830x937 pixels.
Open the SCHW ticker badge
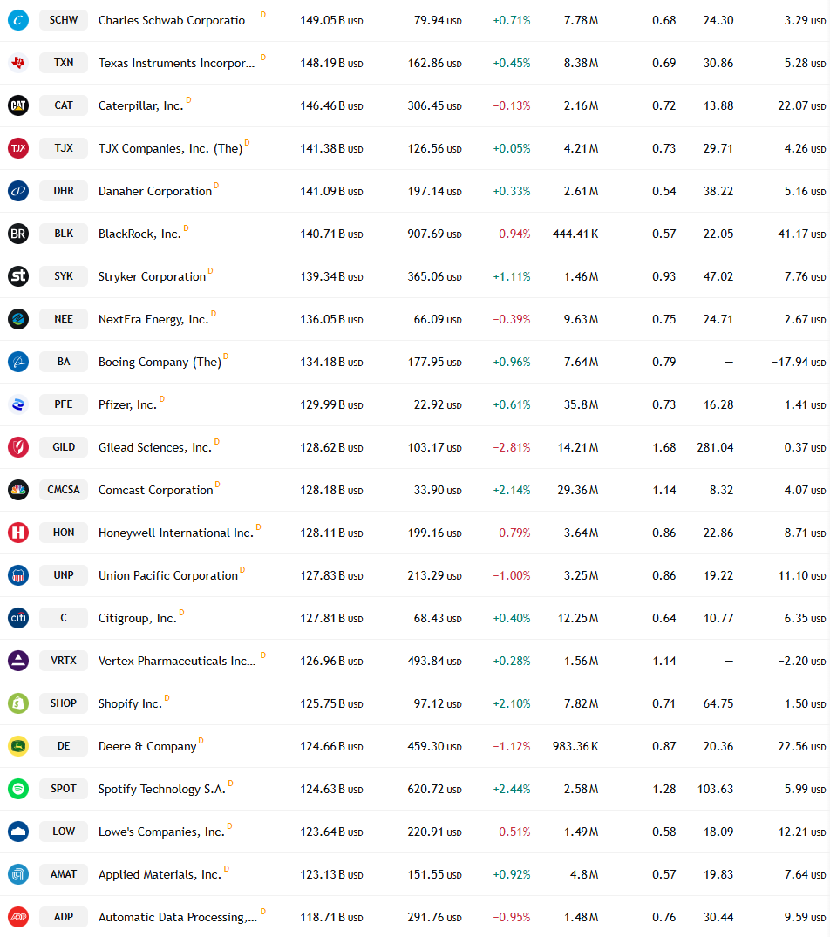click(x=64, y=20)
